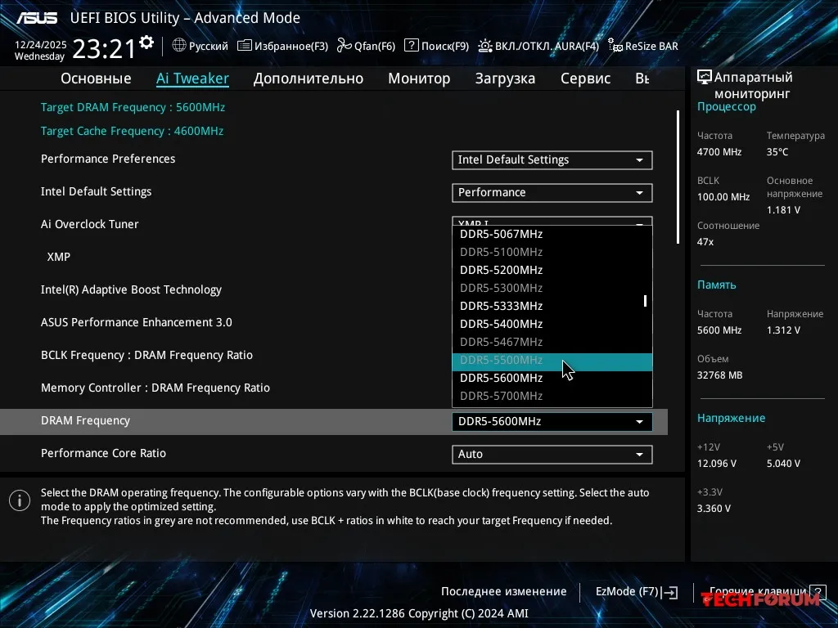Click the settings gear next to the clock
Screen dimensions: 838x628
[146, 43]
